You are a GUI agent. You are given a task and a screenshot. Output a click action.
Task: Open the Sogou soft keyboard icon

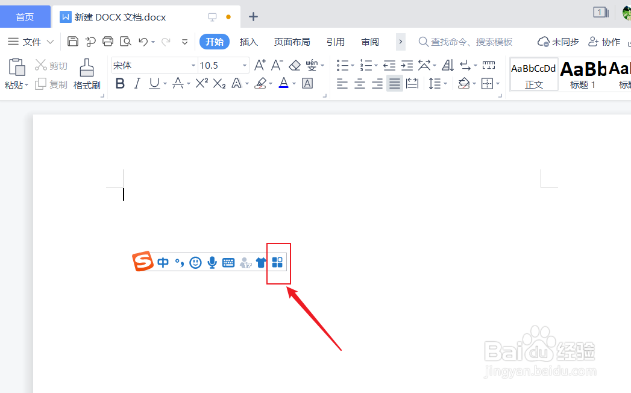pyautogui.click(x=228, y=262)
